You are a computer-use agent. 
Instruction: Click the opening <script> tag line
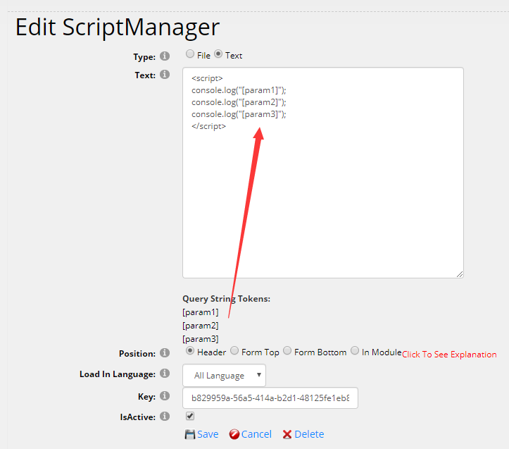pos(207,78)
